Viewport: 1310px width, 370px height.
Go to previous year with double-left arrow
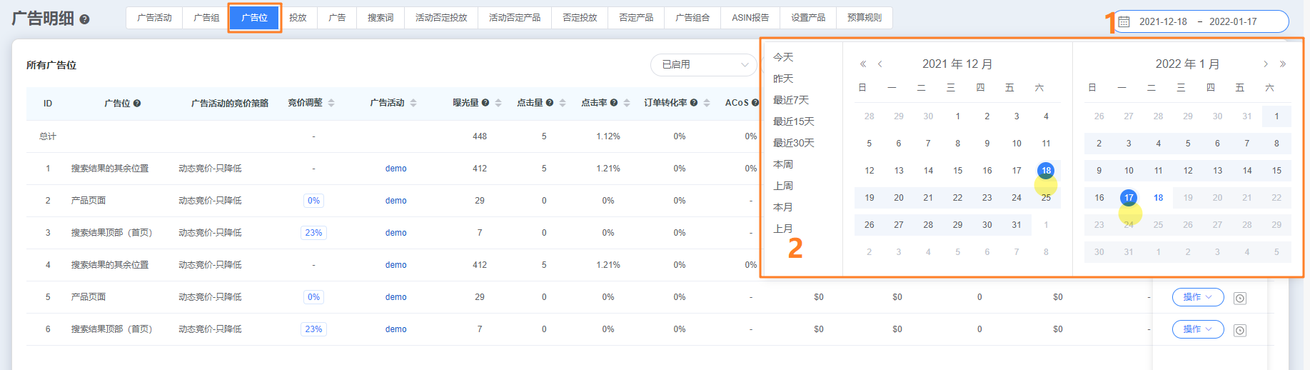click(862, 64)
